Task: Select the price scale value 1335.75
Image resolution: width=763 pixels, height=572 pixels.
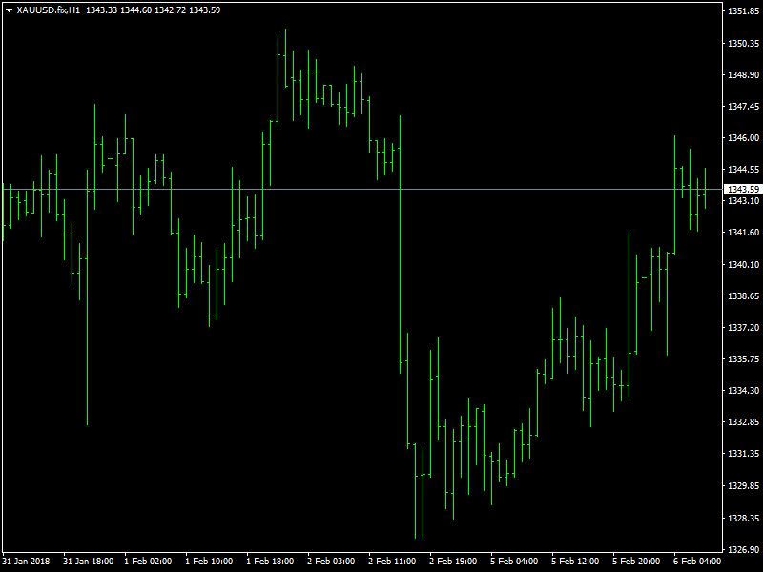Action: tap(743, 359)
